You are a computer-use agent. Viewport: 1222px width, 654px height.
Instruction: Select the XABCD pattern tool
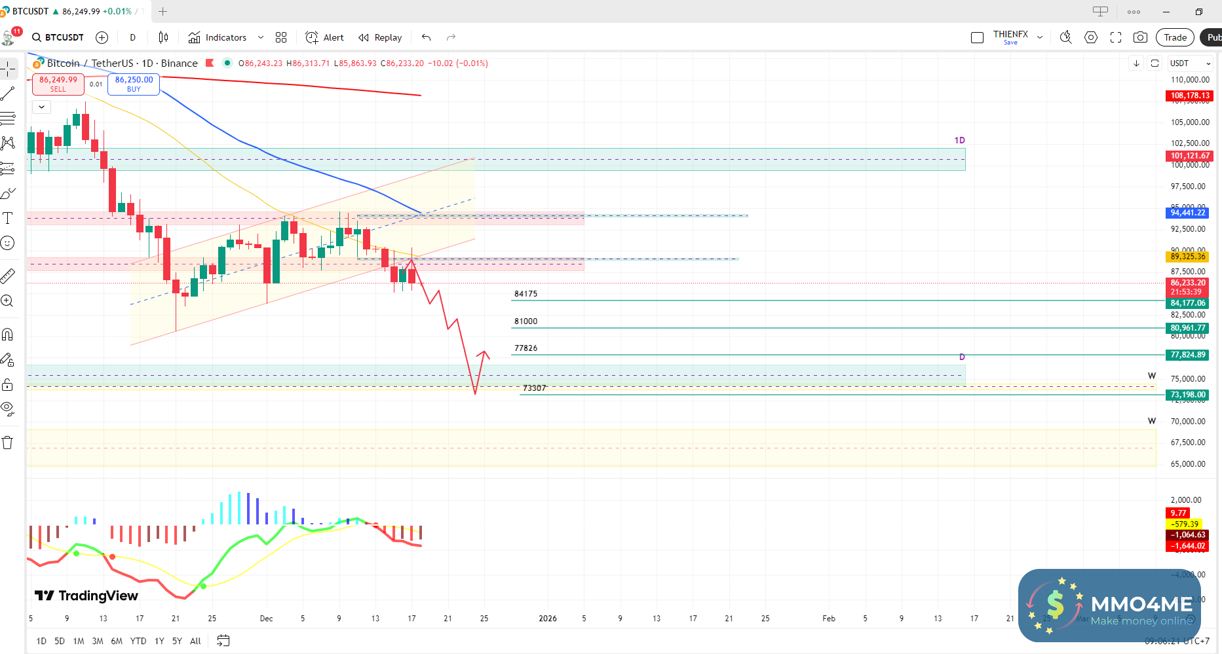pyautogui.click(x=8, y=143)
